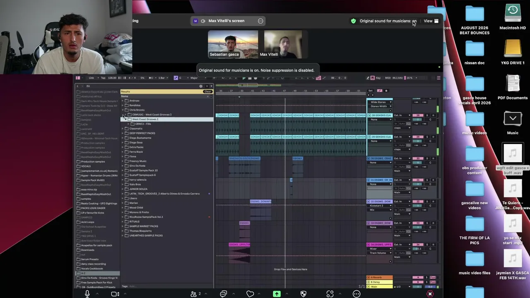Click the Set locator button
The width and height of the screenshot is (530, 298).
click(x=370, y=91)
